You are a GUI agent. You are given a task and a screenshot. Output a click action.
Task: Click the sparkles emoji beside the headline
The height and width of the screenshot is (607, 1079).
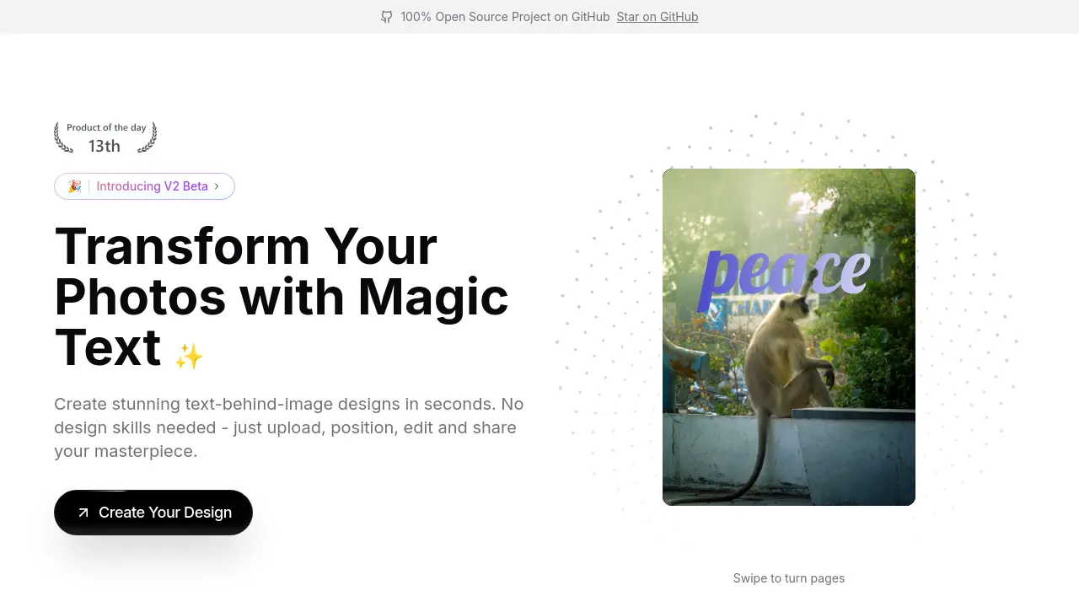point(190,357)
